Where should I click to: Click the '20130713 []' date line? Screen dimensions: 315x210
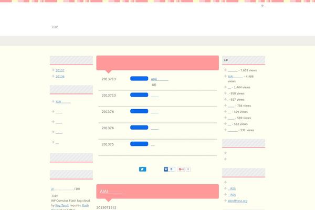(106, 207)
